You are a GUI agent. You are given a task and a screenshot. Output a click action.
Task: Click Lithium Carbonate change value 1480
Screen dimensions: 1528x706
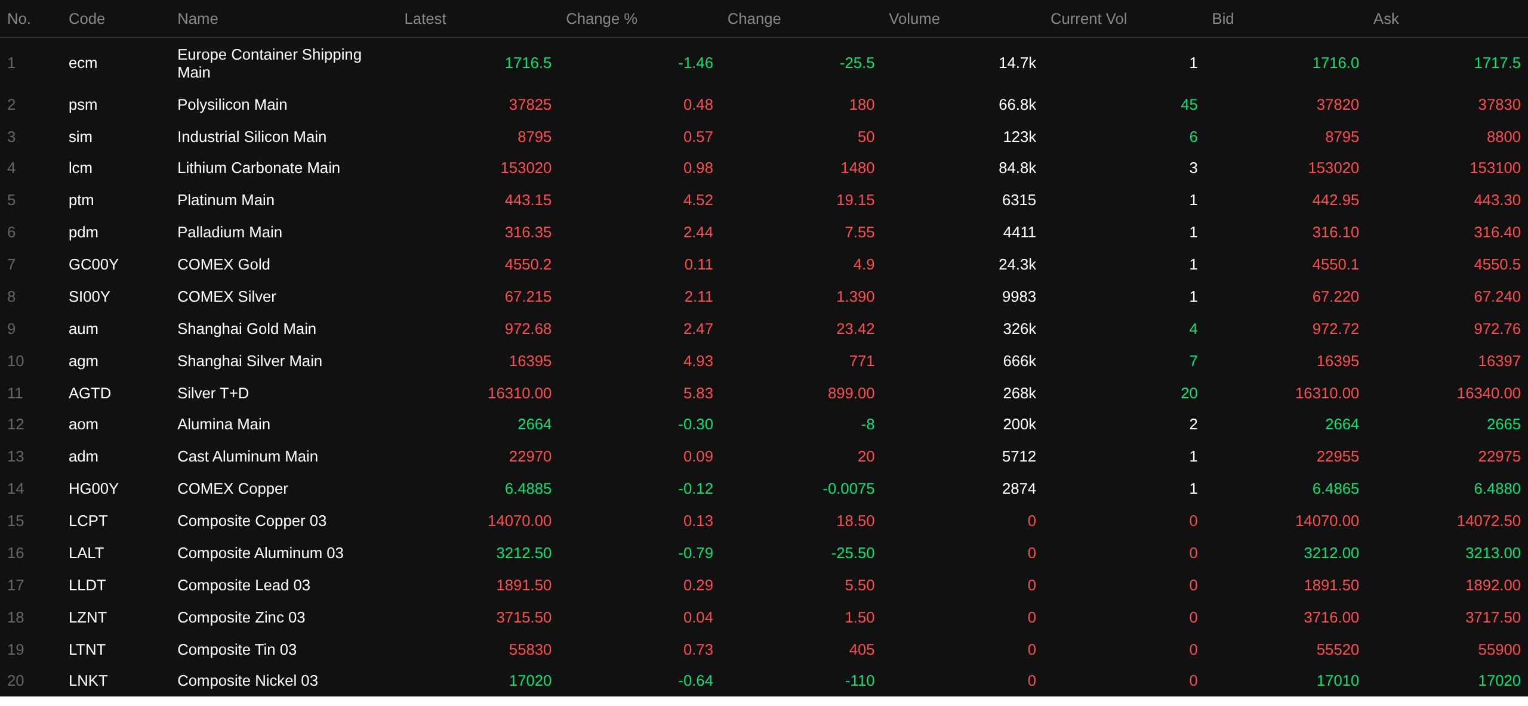[x=858, y=168]
